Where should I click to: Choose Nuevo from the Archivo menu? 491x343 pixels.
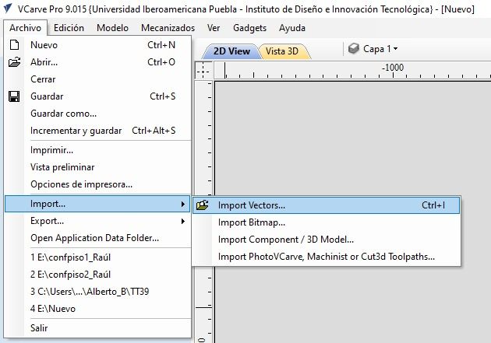click(97, 45)
